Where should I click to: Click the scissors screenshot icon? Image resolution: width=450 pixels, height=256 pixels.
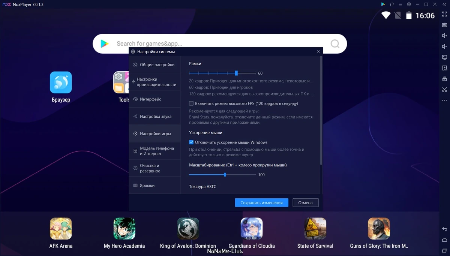pyautogui.click(x=444, y=90)
